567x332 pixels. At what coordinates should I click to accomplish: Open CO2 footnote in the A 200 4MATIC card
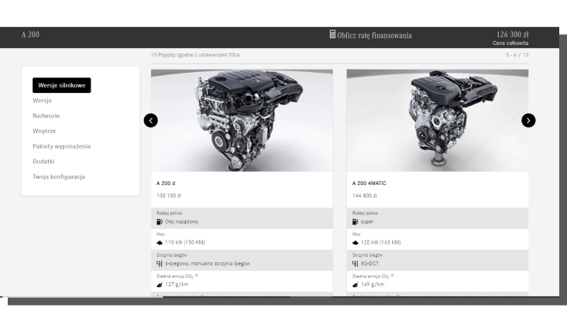click(x=393, y=276)
